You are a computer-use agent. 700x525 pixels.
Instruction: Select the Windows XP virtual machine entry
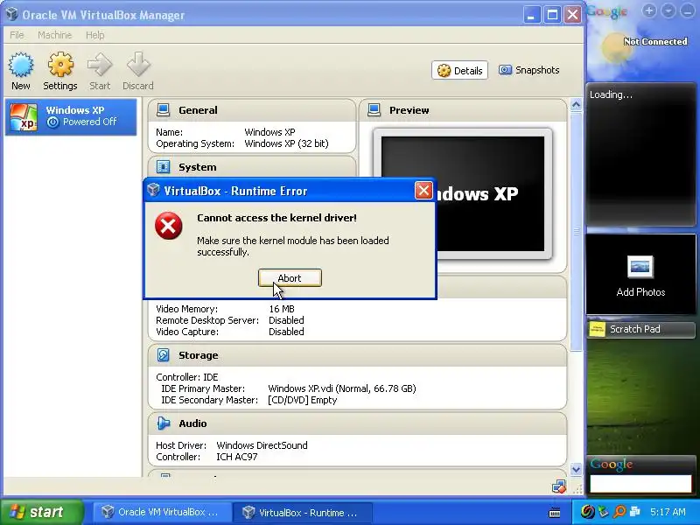tap(71, 117)
